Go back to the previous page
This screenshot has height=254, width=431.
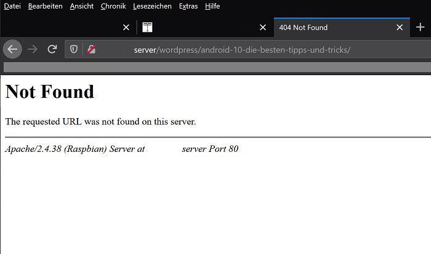[12, 49]
